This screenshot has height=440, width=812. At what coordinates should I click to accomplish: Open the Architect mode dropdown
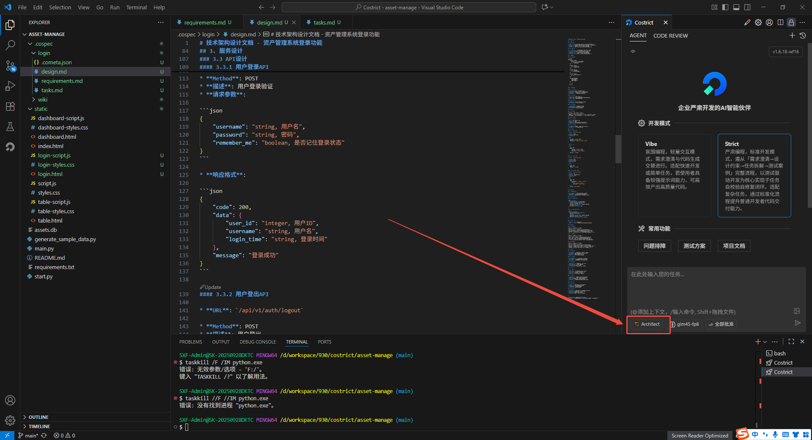[647, 324]
